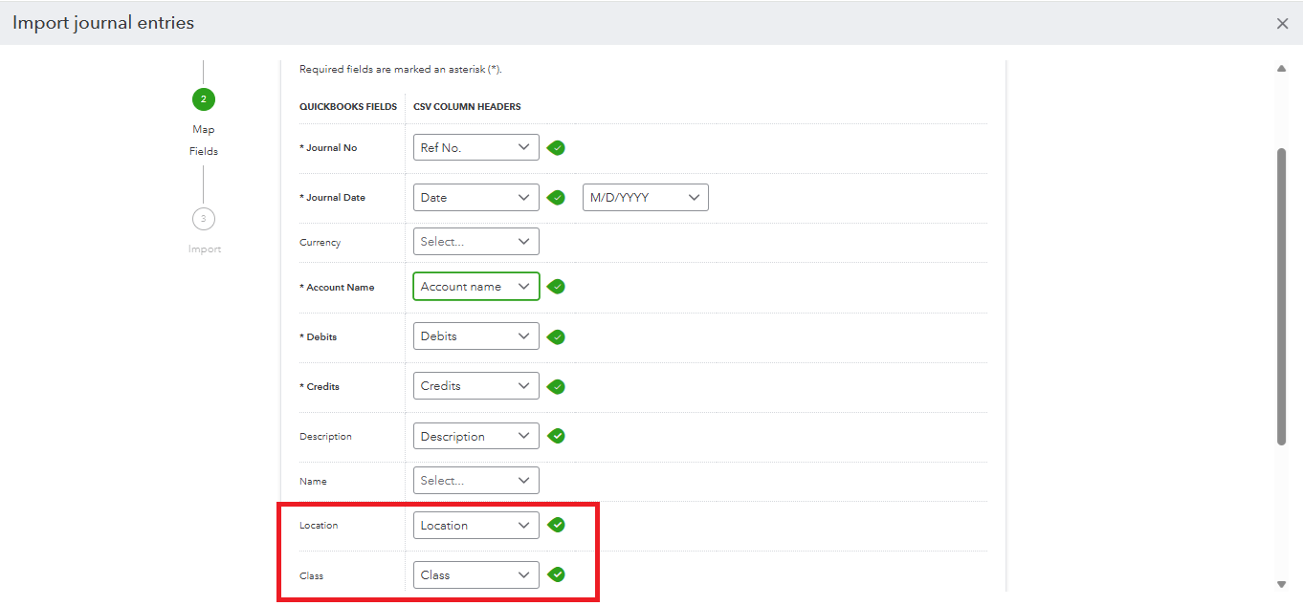
Task: Change the Debits column mapping dropdown
Action: coord(475,336)
